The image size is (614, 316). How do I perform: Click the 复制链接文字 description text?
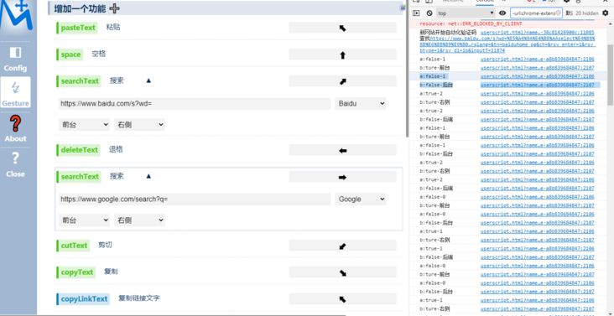(x=139, y=298)
